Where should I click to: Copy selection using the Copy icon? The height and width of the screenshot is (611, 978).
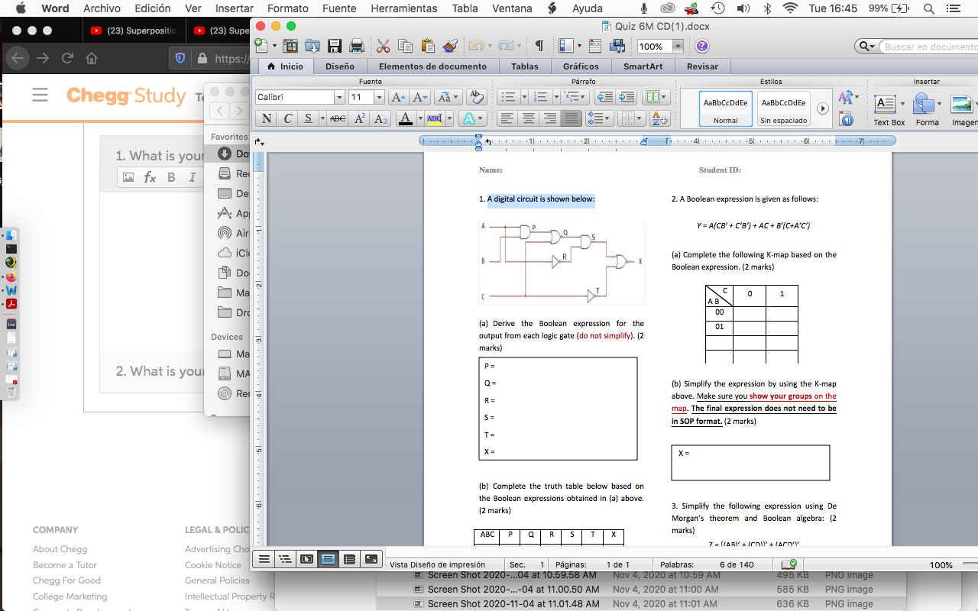406,47
